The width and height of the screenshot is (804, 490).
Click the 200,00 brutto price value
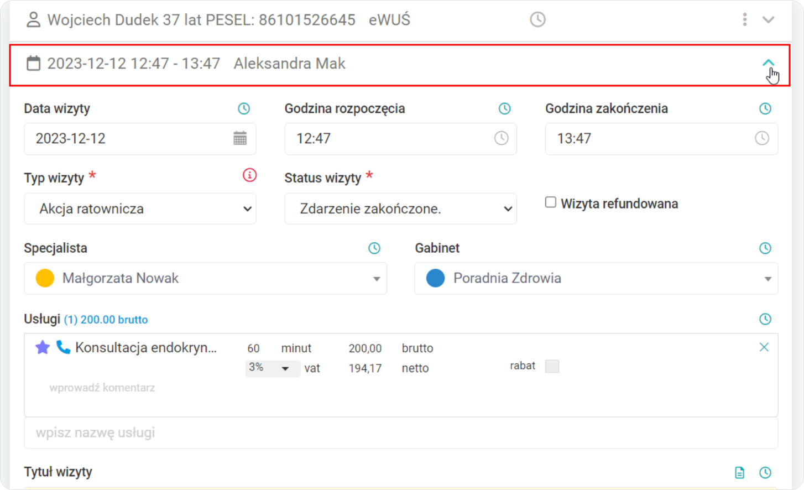(x=365, y=348)
